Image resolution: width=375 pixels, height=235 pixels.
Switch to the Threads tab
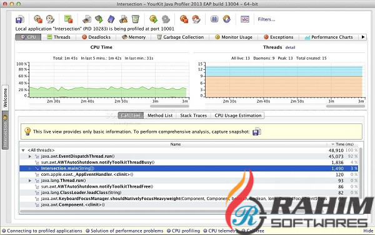coord(59,37)
